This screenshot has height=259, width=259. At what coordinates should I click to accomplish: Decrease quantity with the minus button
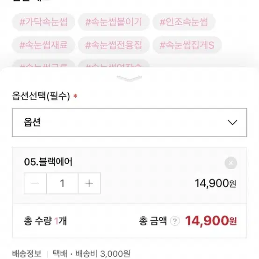pos(35,183)
